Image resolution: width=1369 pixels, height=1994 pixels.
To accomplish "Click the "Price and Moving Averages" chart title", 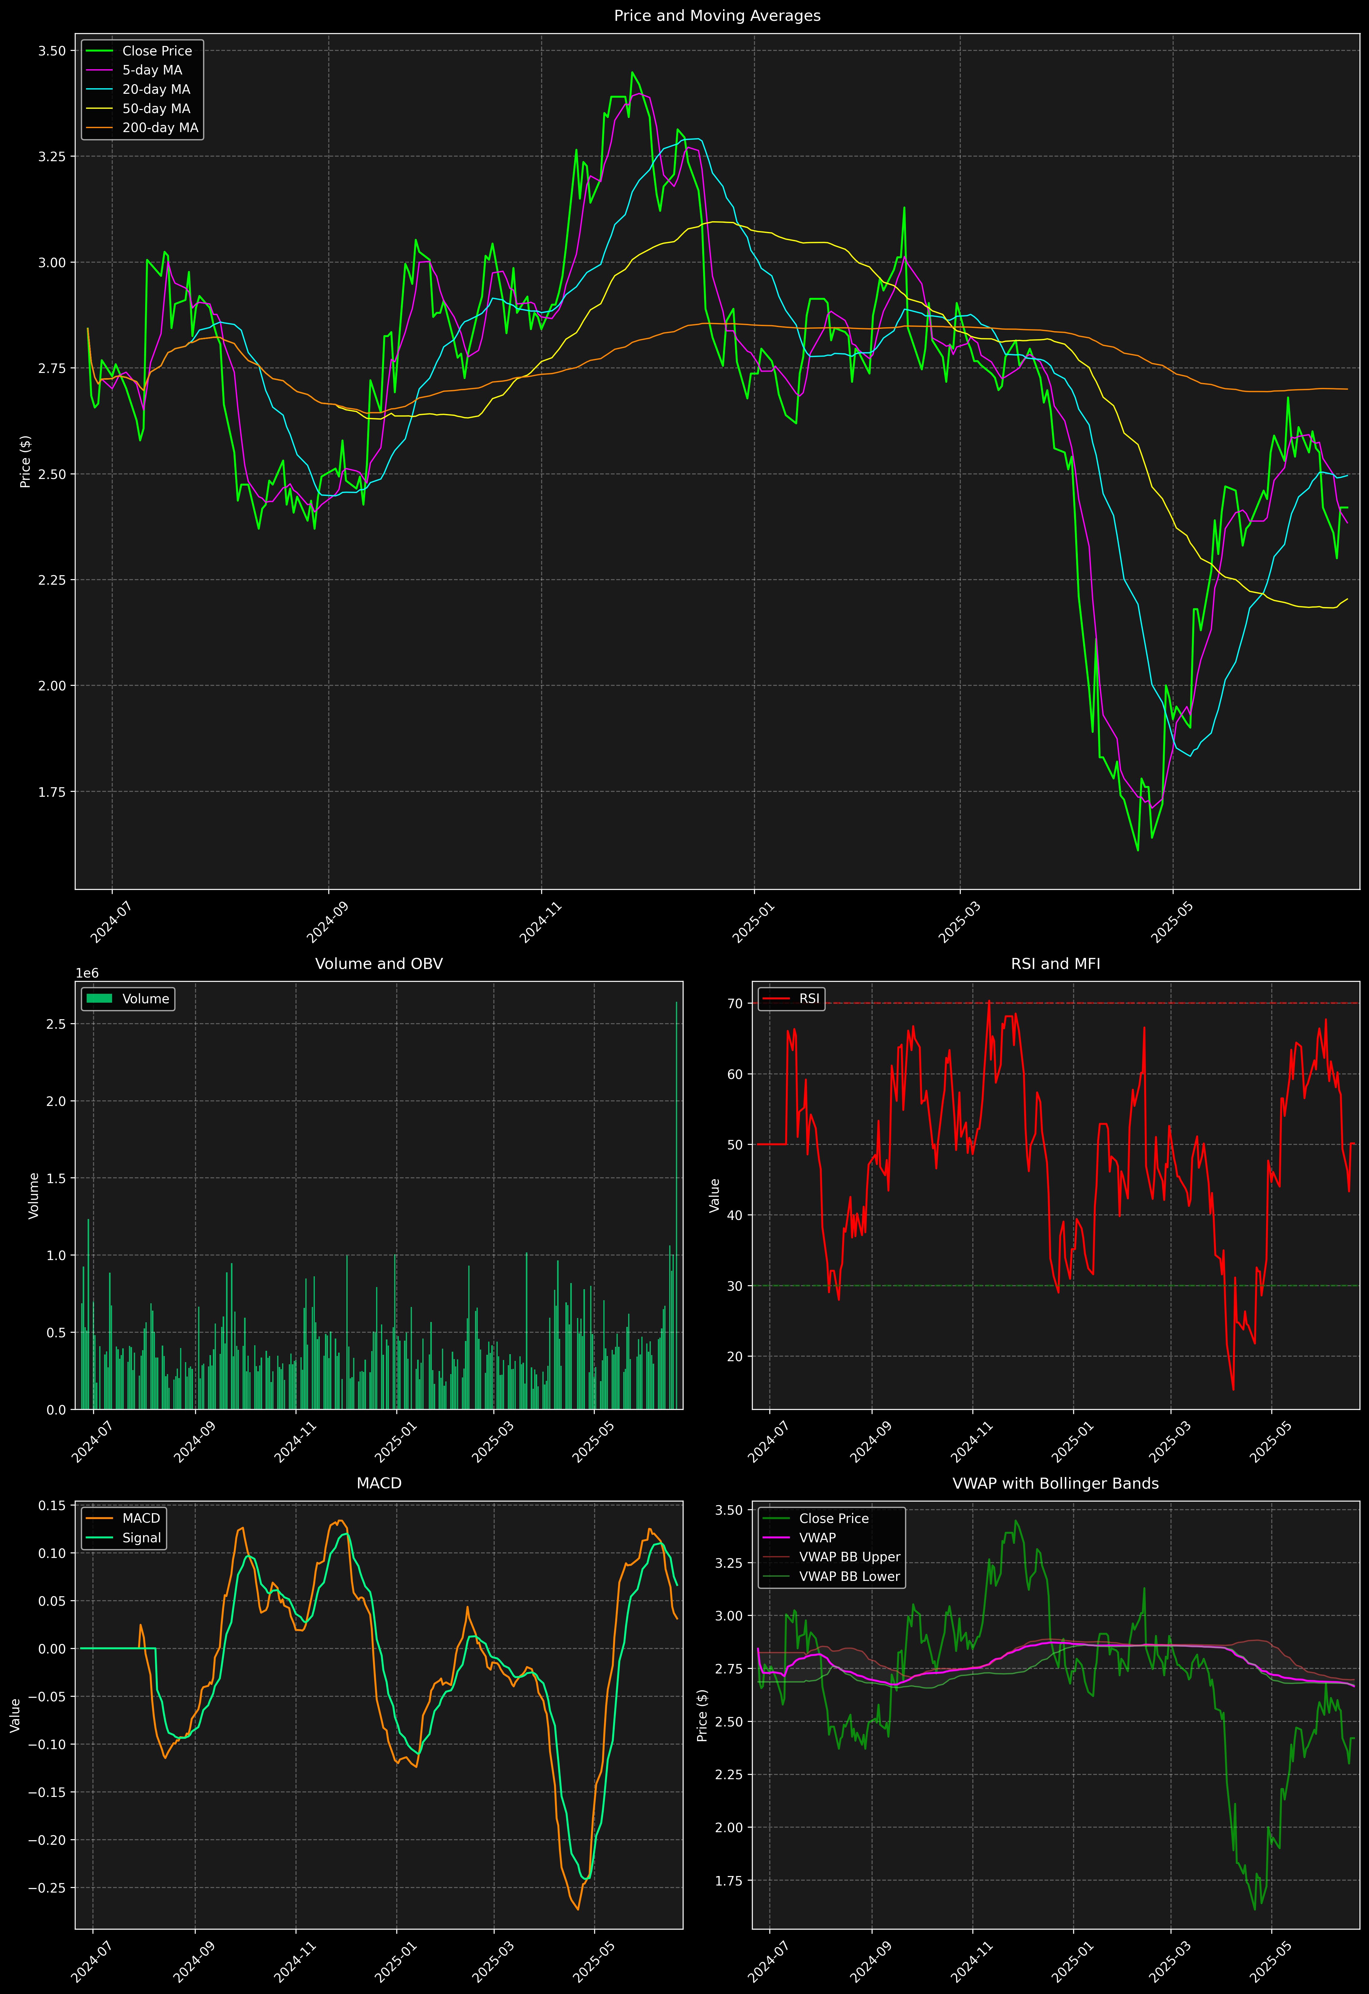I will [717, 15].
